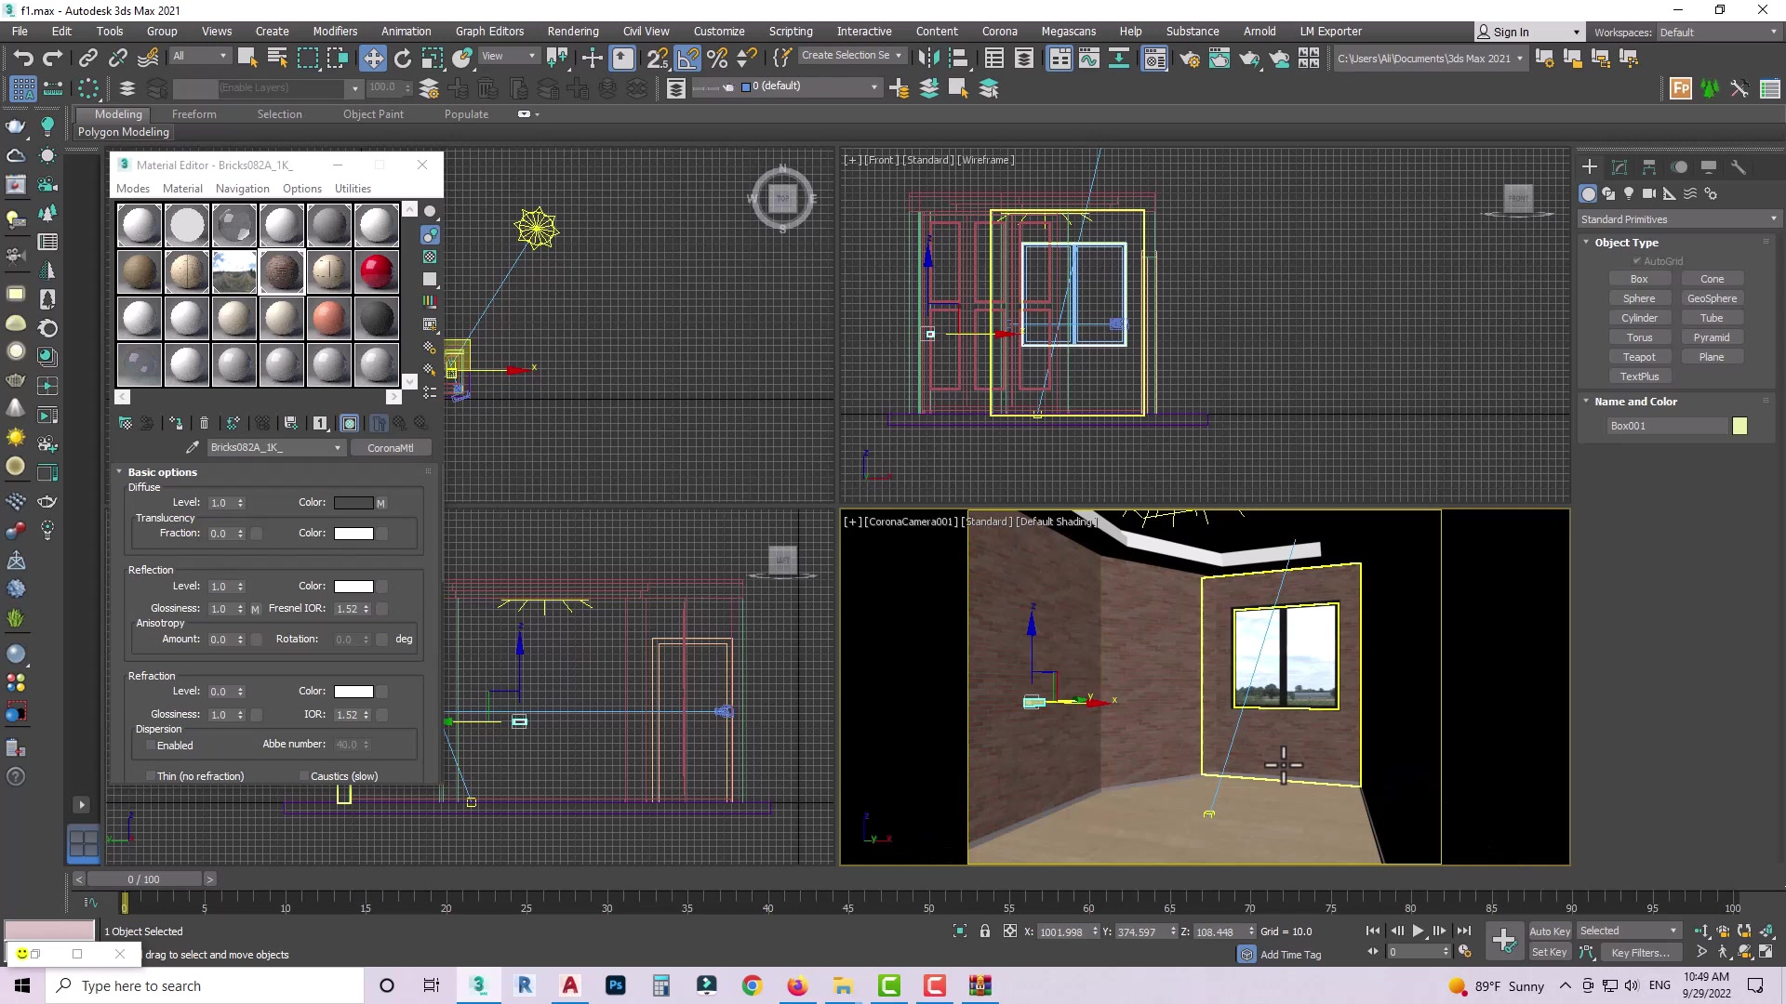
Task: Click Play Animation button
Action: point(1418,931)
